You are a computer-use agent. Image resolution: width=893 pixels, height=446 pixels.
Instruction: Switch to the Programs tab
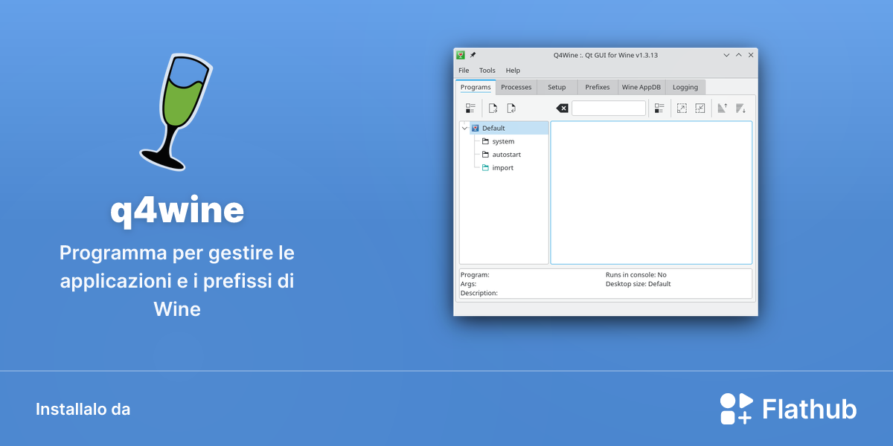coord(475,87)
